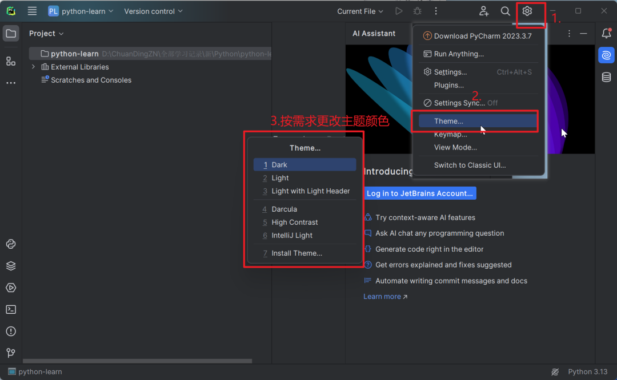Open the main hamburger menu
This screenshot has height=380, width=617.
[x=32, y=11]
